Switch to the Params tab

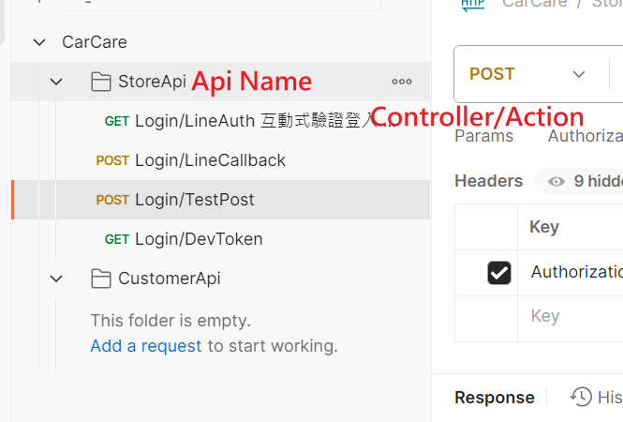tap(483, 136)
